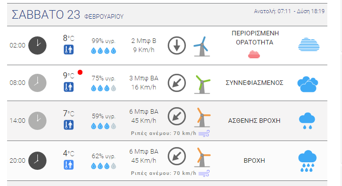
Task: Click the northeast wind arrow at 20:00
Action: click(x=177, y=156)
